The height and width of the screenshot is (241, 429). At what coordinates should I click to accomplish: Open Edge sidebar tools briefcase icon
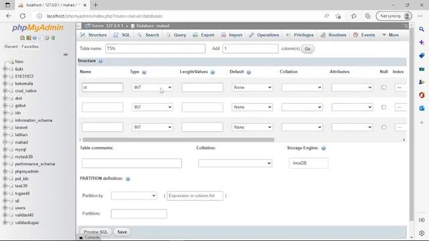click(422, 69)
